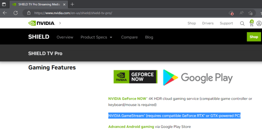Screen dimensions: 262x133
Task: Open a new browser tab
Action: (x=72, y=4)
